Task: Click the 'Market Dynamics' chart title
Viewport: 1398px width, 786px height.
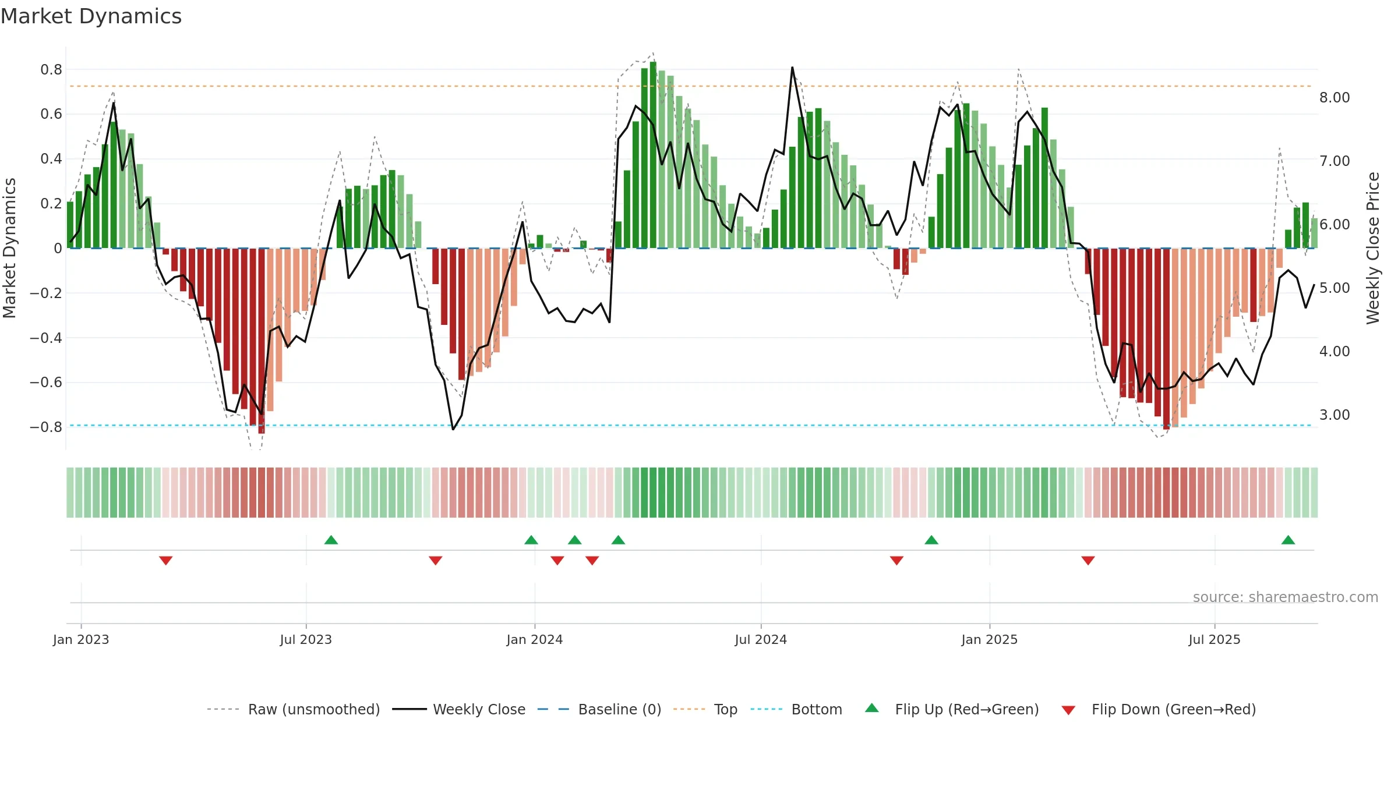Action: 91,16
